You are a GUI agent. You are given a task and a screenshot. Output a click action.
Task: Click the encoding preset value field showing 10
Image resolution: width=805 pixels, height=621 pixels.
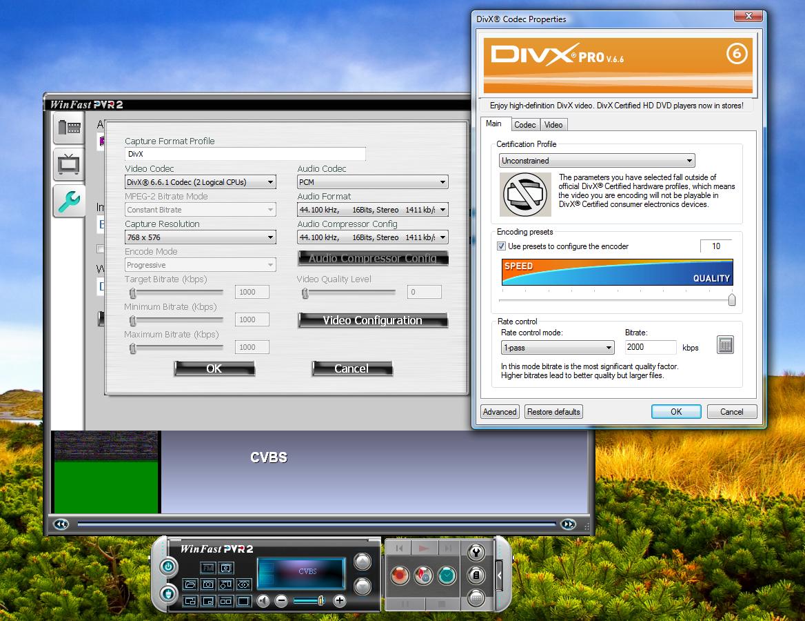(715, 246)
